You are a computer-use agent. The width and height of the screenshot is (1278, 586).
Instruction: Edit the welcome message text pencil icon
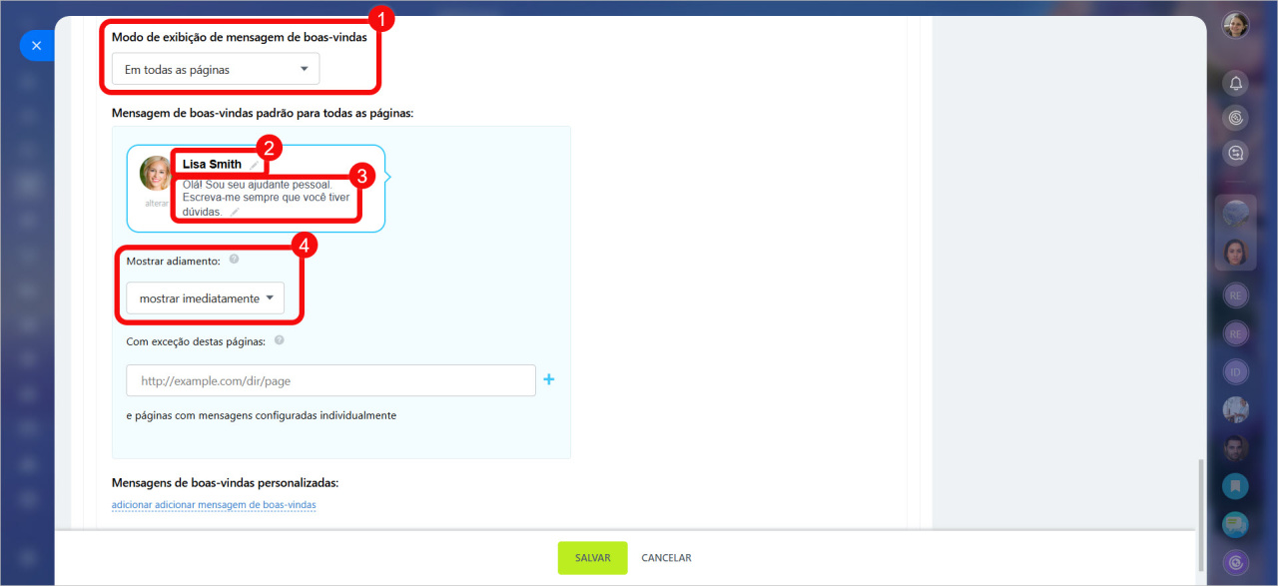pos(235,212)
